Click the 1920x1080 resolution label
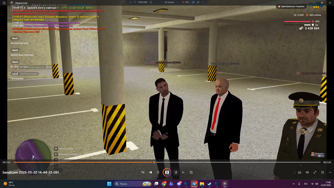Screen dimensions: 334x188 click(x=142, y=2)
